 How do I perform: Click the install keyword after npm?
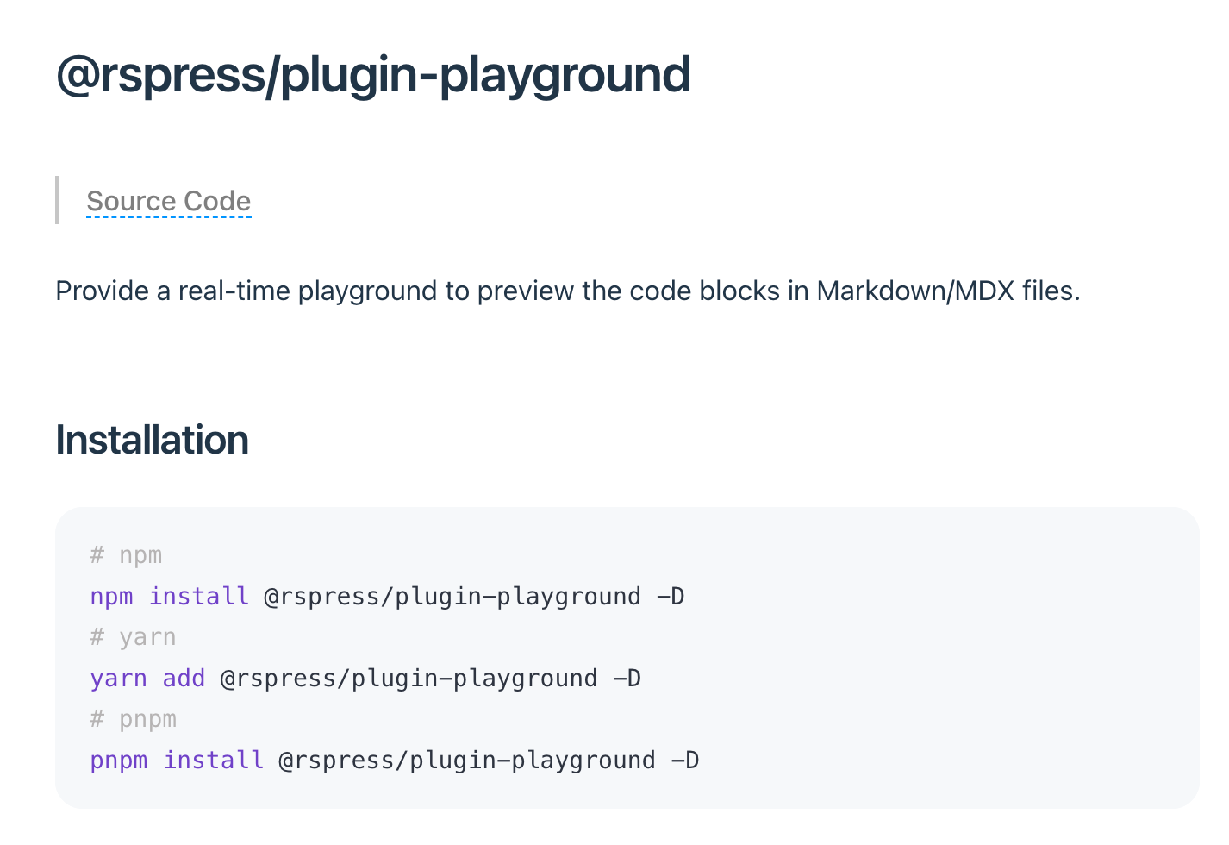point(198,596)
